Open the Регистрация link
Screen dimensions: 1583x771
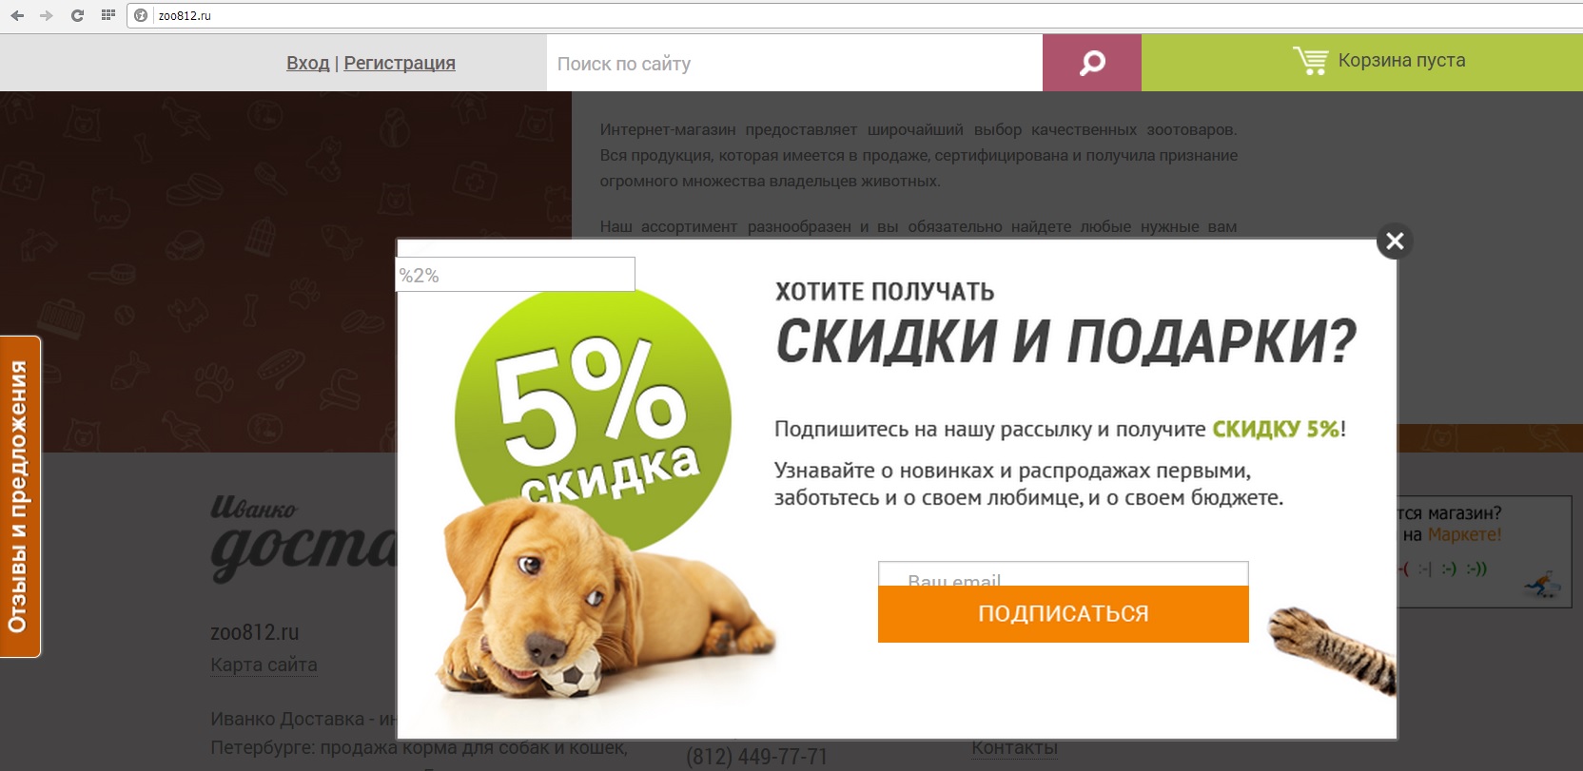coord(400,63)
